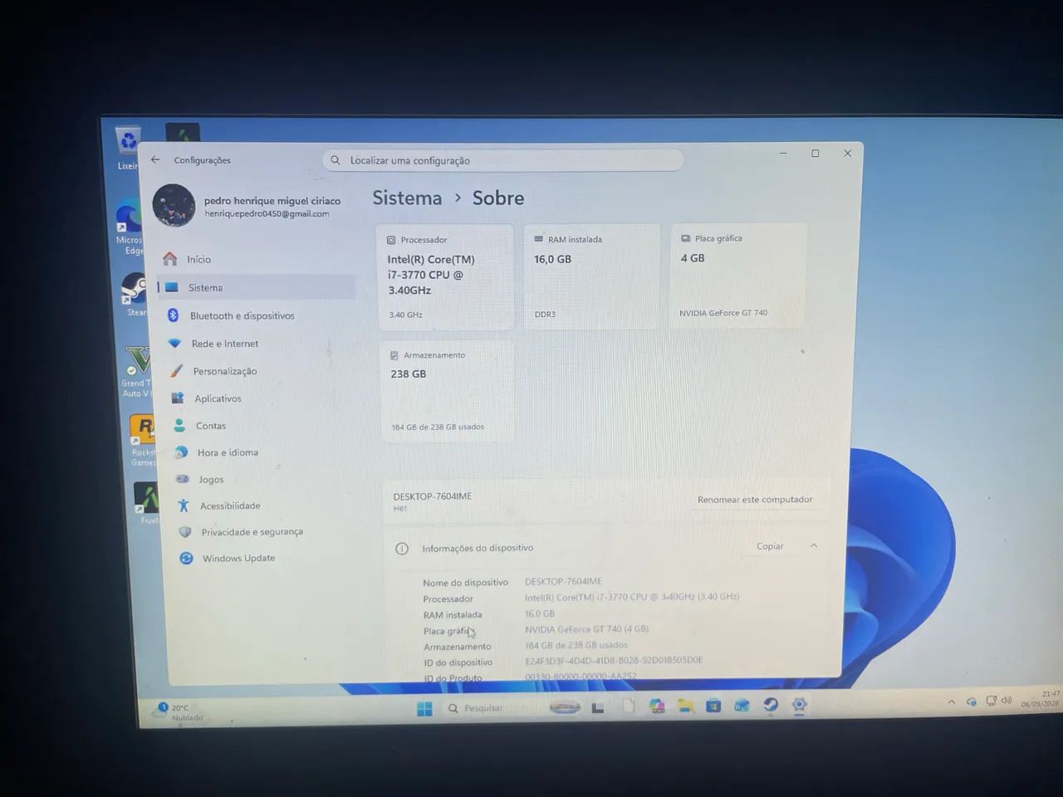1063x797 pixels.
Task: Click the gamepad icon beside Jogos
Action: coord(182,479)
